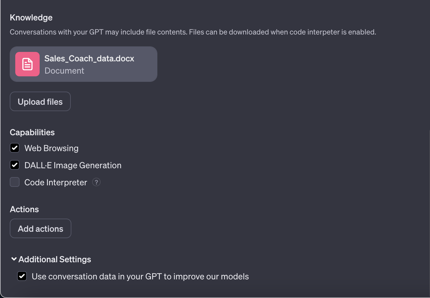The height and width of the screenshot is (298, 430).
Task: Disable the DALL·E Image Generation checkbox
Action: (15, 165)
